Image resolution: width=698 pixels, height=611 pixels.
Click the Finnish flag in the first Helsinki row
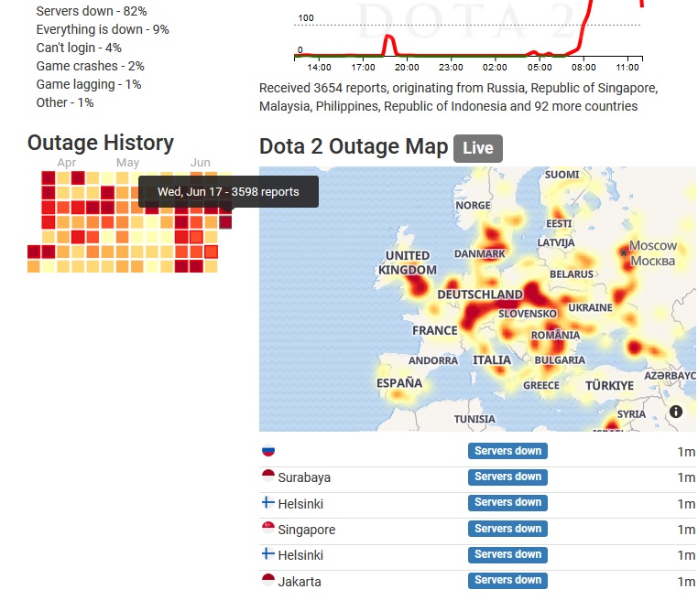pyautogui.click(x=268, y=503)
